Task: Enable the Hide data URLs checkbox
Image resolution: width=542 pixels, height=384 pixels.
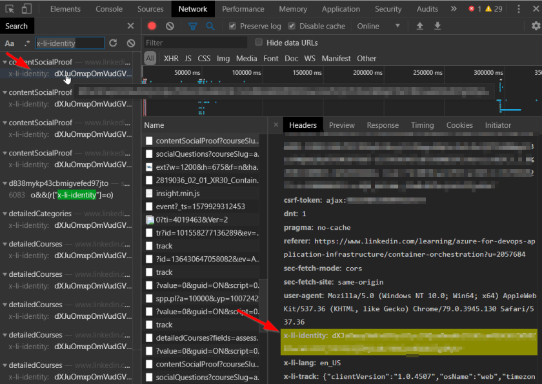Action: (259, 43)
